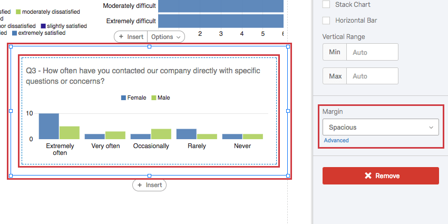
Task: Click the Insert button above the chart
Action: coord(131,37)
